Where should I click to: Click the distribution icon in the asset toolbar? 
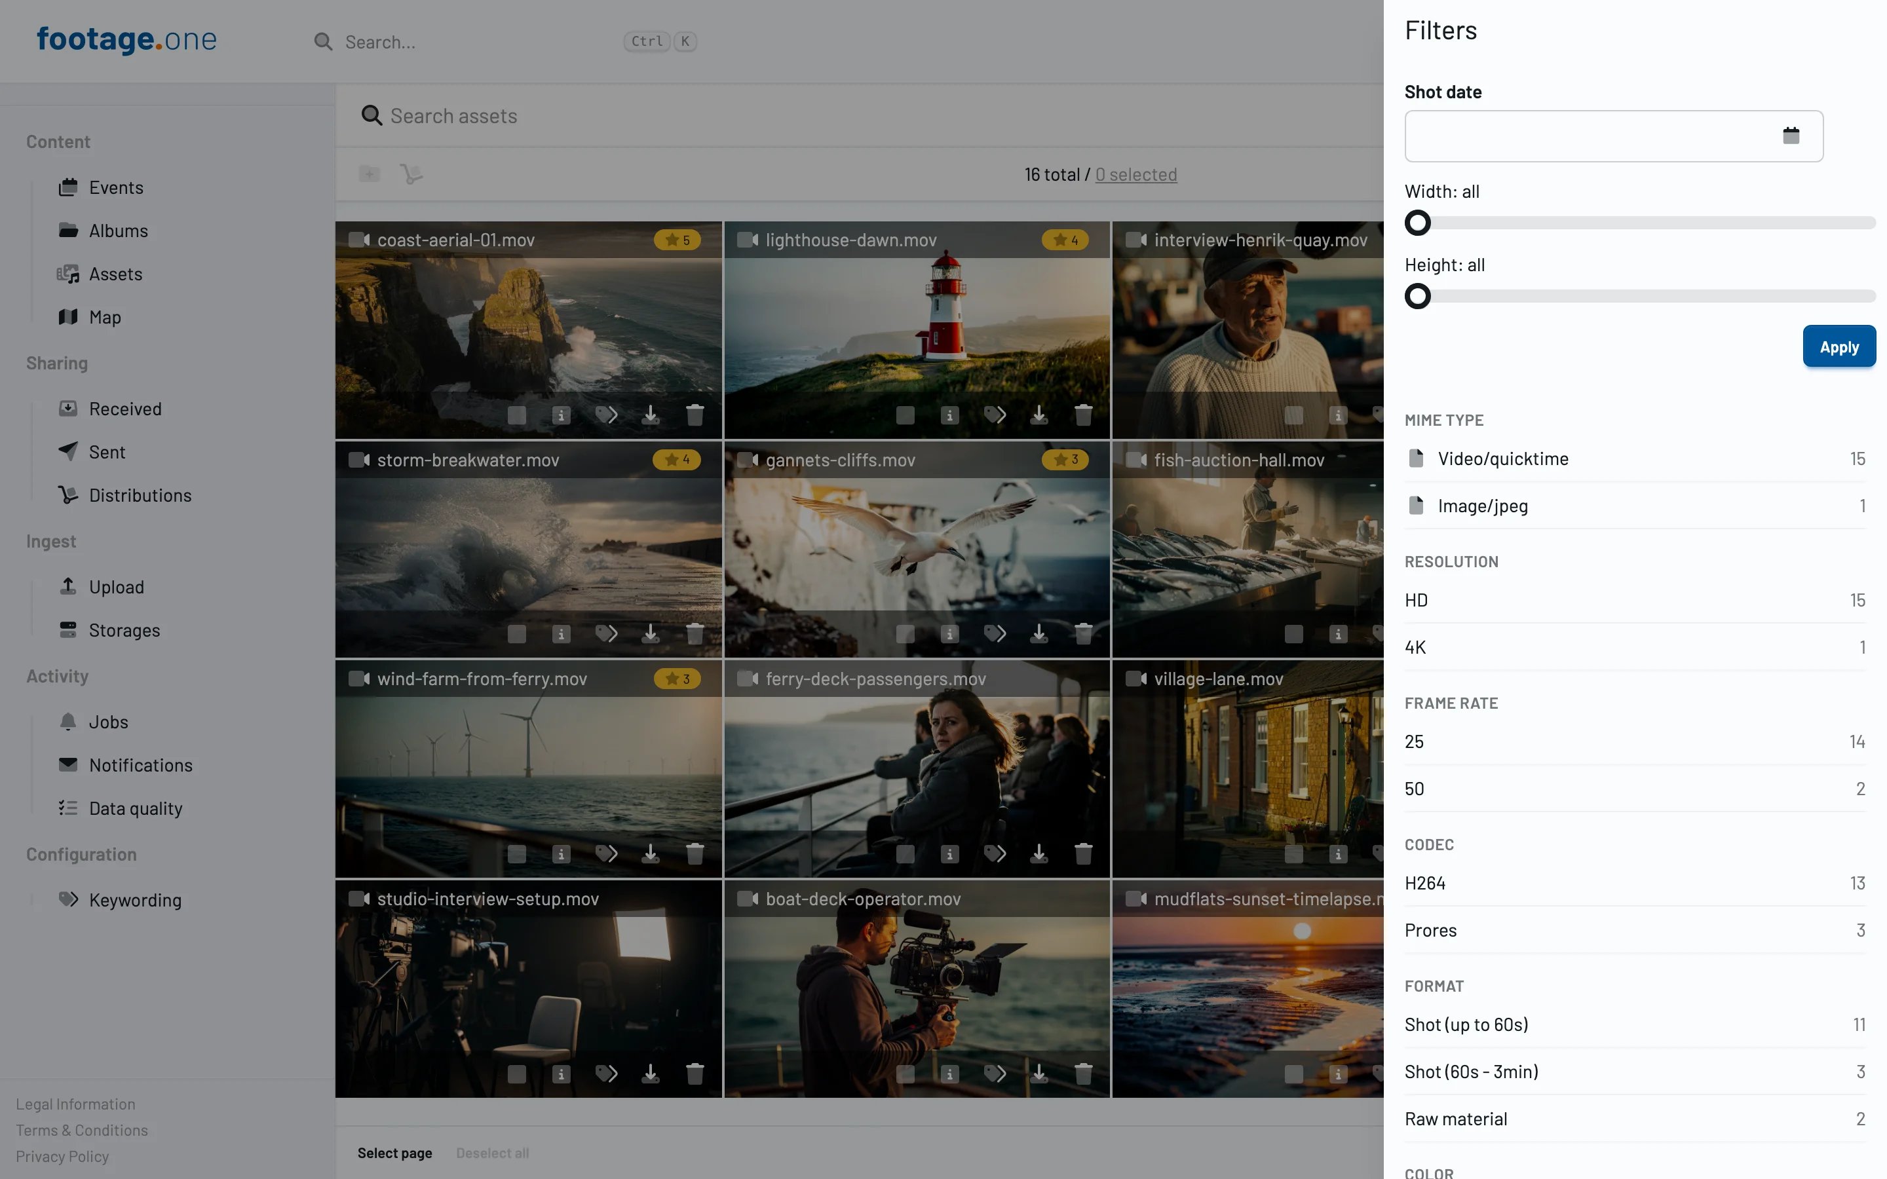click(411, 174)
